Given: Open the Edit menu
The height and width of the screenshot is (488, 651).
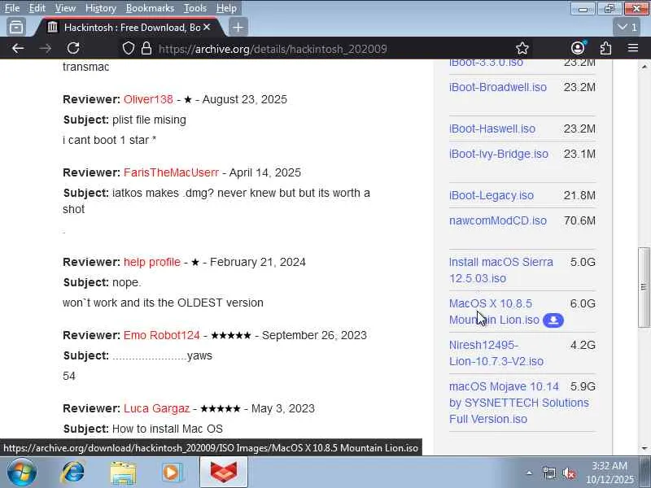Looking at the screenshot, I should click(x=37, y=8).
